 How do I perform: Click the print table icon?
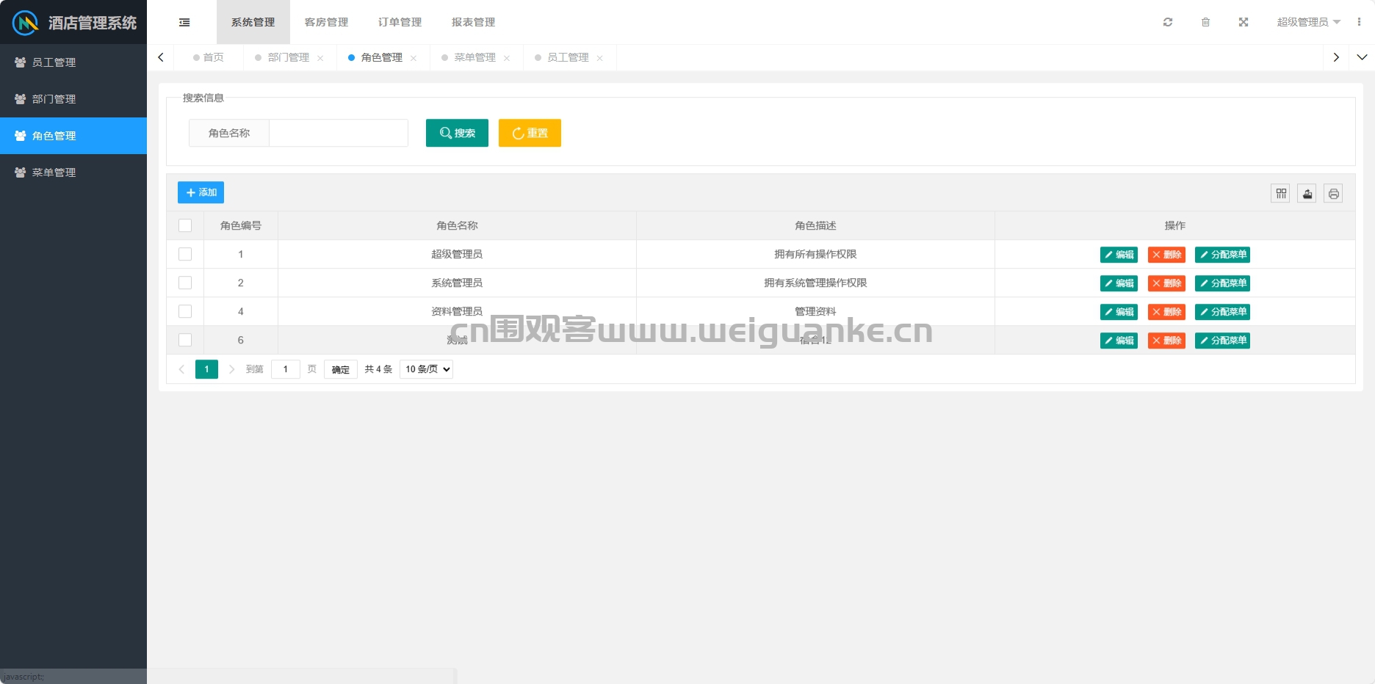click(1334, 193)
